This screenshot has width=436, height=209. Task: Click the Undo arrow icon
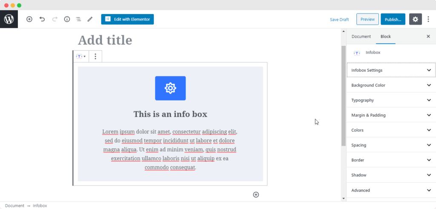(x=42, y=19)
